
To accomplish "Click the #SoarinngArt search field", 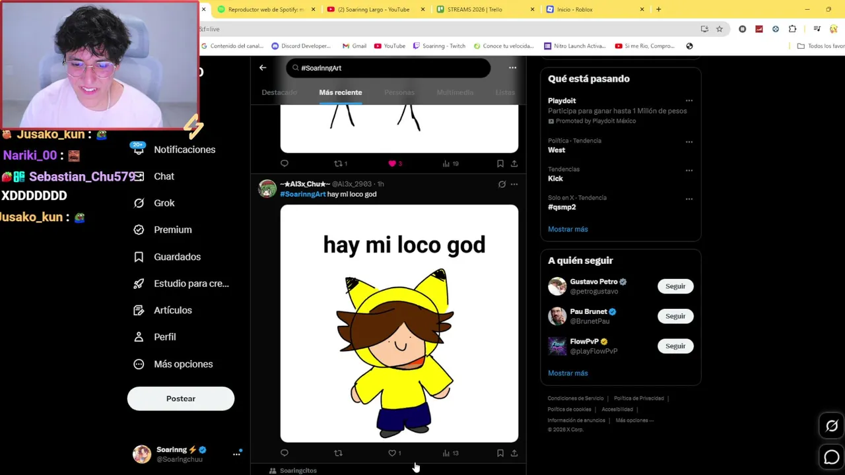I will click(388, 68).
